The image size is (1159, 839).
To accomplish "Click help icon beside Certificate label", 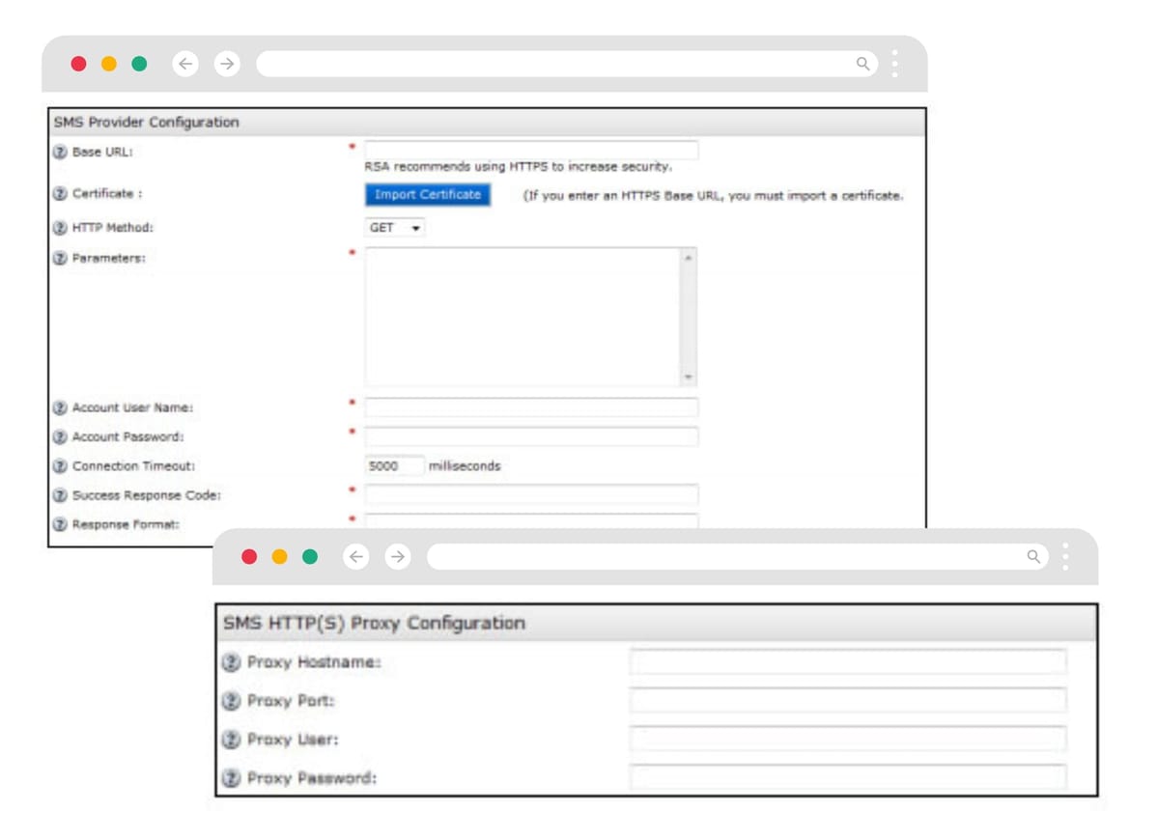I will 60,194.
